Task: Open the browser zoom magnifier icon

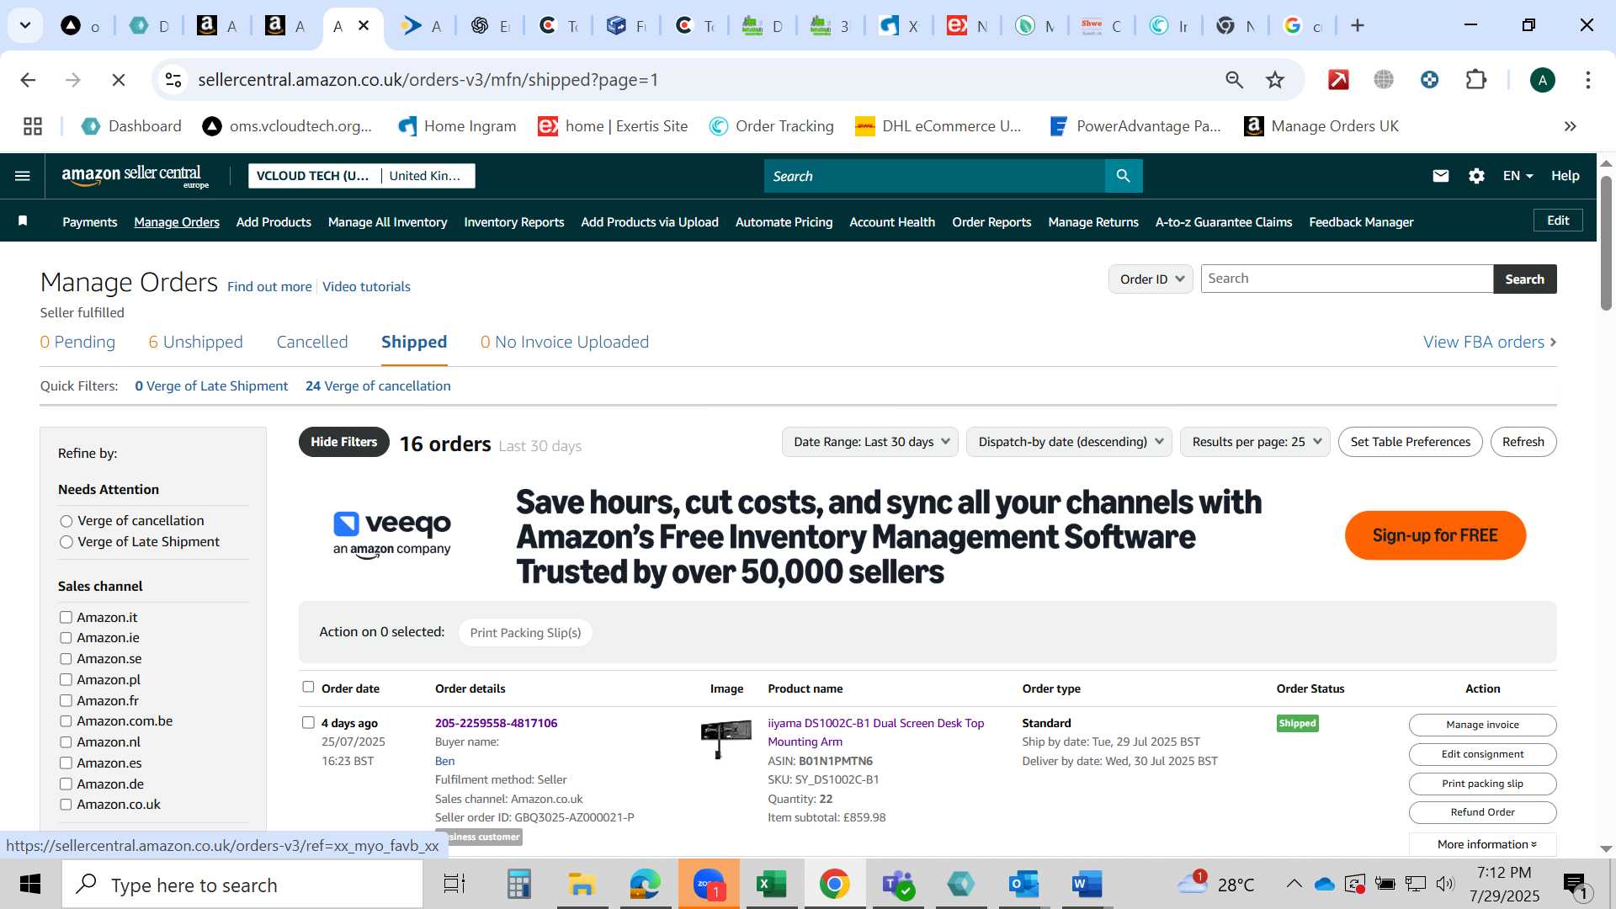Action: tap(1234, 80)
